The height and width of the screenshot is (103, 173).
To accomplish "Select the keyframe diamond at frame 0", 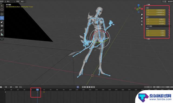I will 5,92.
